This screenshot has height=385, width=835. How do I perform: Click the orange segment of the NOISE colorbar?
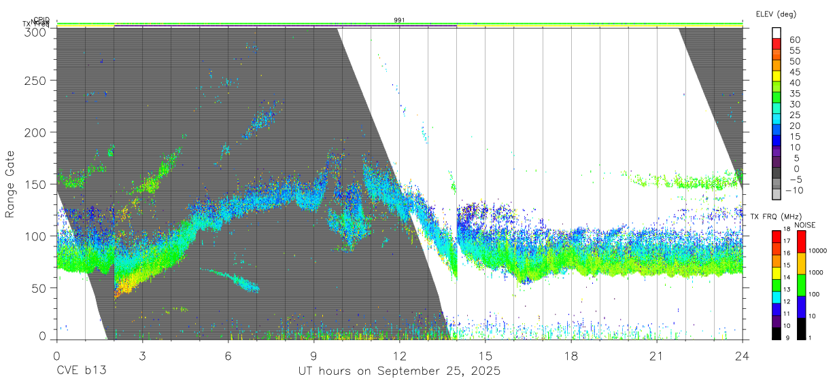(801, 263)
